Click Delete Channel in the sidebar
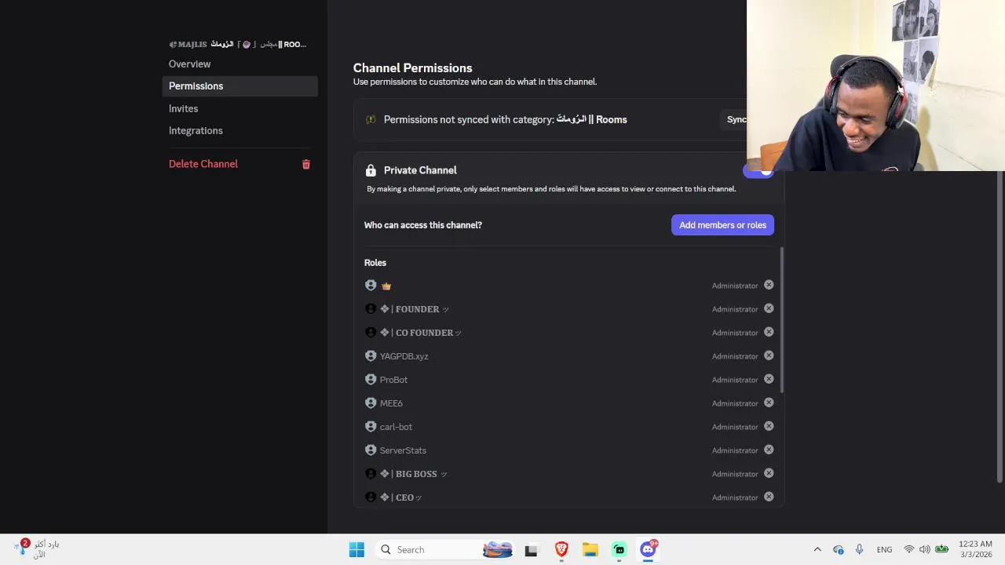This screenshot has width=1005, height=565. [x=239, y=164]
